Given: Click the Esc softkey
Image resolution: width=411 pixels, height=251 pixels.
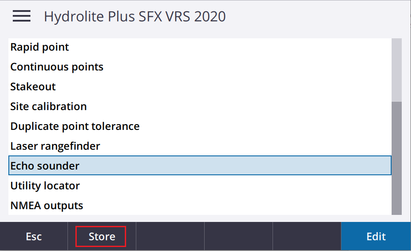Looking at the screenshot, I should (x=34, y=236).
